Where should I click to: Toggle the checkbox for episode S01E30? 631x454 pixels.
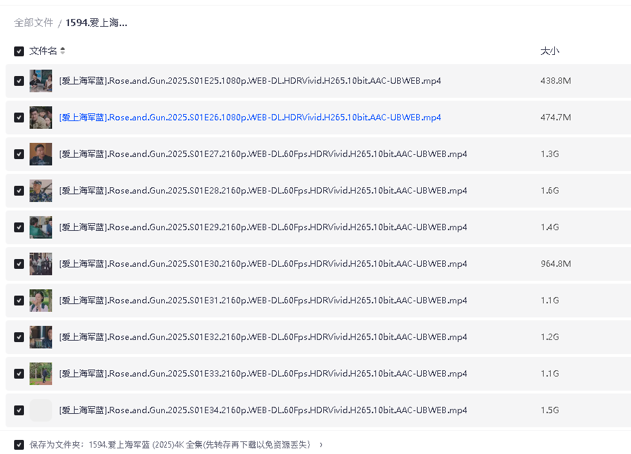pos(18,263)
